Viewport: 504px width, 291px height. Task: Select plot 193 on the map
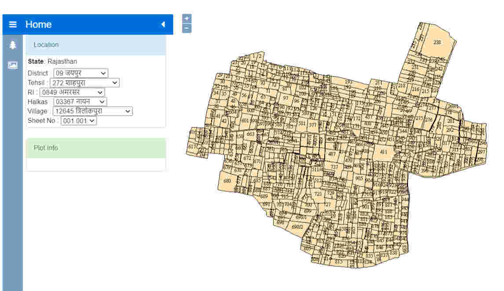tap(348, 82)
